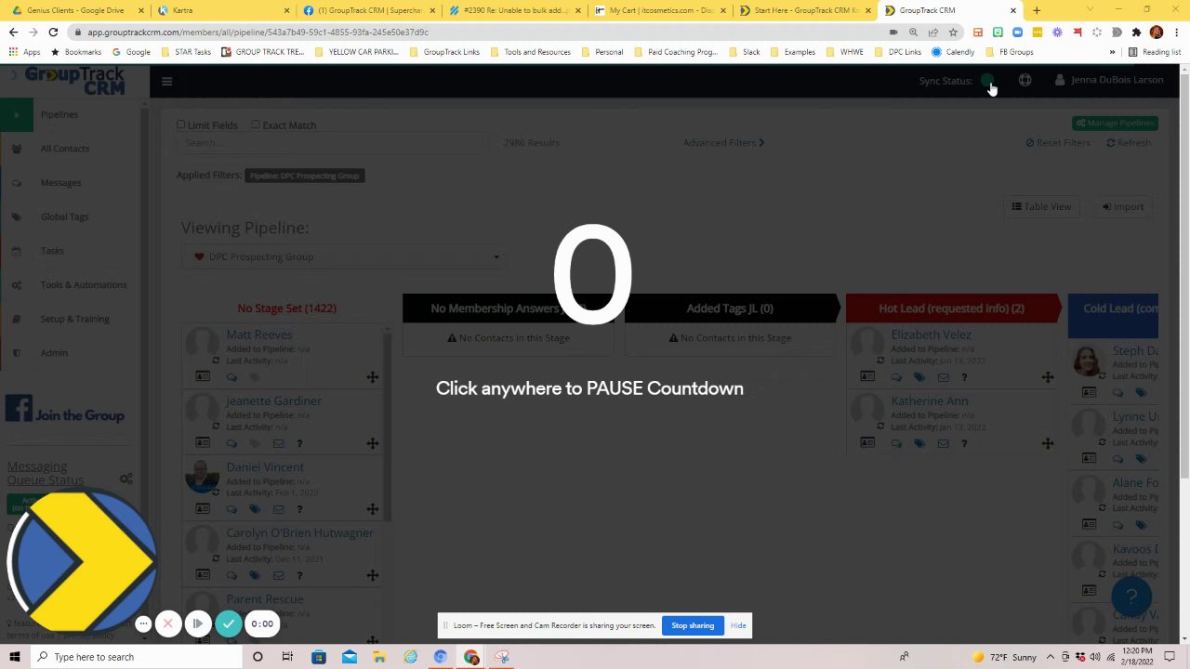Open the Calendly bookmark
The height and width of the screenshot is (669, 1190).
953,52
